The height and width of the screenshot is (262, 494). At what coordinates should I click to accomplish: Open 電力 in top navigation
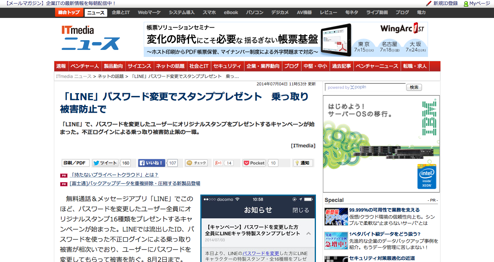[x=421, y=12]
